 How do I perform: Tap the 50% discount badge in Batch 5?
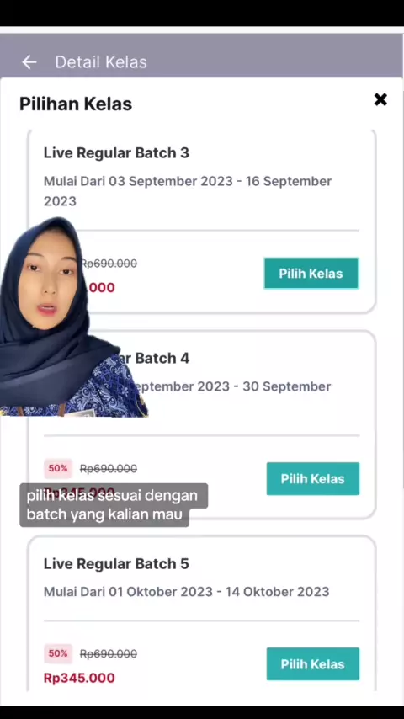pos(58,653)
